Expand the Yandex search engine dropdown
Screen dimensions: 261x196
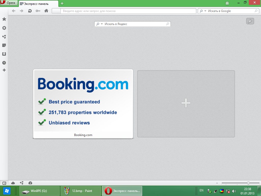[99, 24]
